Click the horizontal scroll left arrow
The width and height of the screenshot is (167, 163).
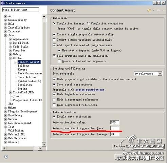pos(4,148)
